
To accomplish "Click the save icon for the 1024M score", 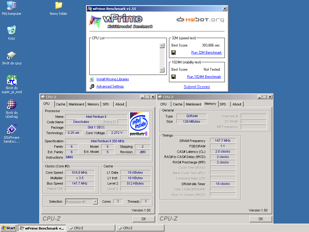I will [x=174, y=77].
